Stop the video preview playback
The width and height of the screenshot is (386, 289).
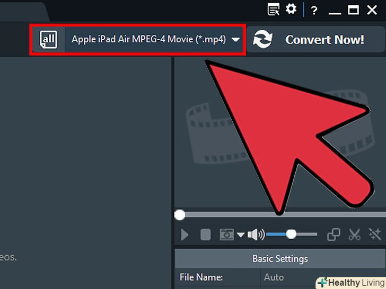coord(206,234)
